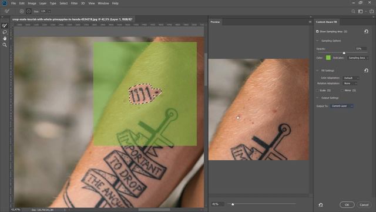Screen dimensions: 376x212
Task: Open the 3D menu
Action: [x=83, y=4]
